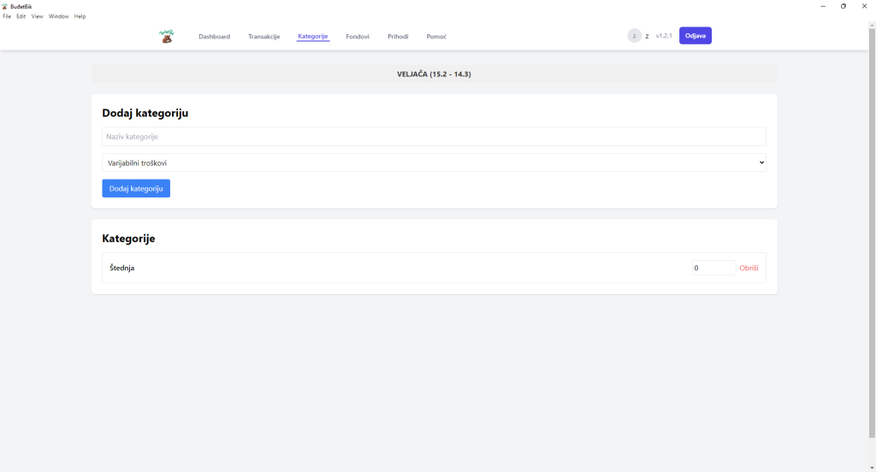Go to the Fondovi tab

(x=358, y=37)
